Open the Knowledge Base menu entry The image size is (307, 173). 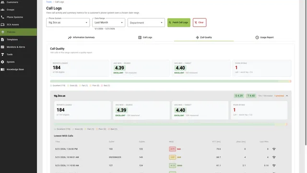18,69
